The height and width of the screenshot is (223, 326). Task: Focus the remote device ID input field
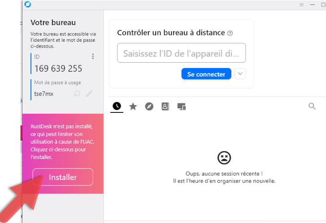click(181, 53)
